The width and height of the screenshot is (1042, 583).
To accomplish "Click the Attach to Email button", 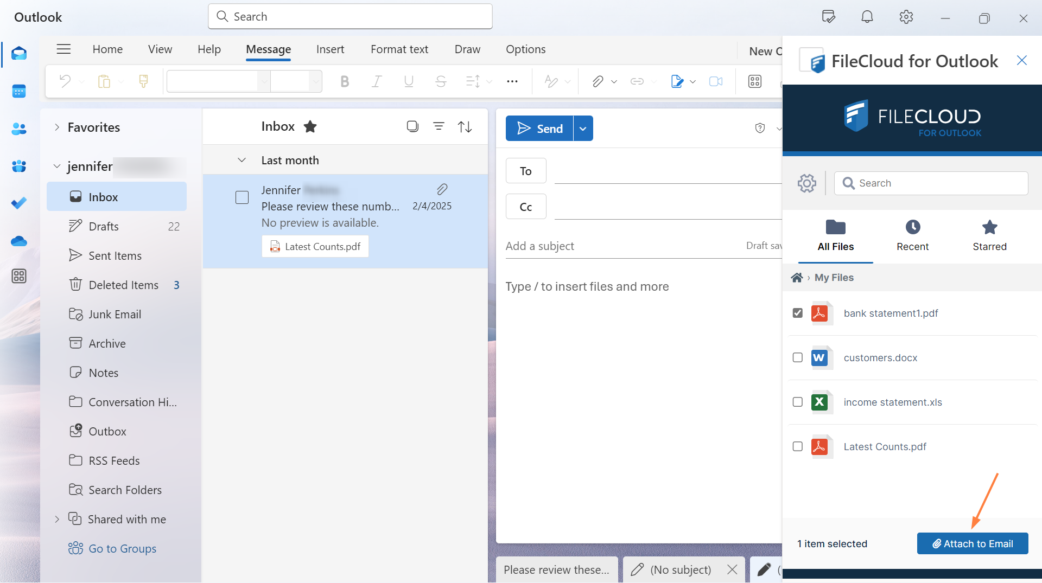I will click(972, 543).
